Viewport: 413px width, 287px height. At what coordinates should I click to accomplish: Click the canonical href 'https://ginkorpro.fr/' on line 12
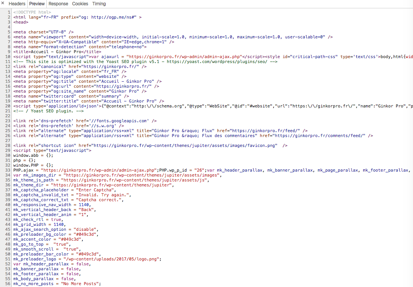click(x=111, y=66)
